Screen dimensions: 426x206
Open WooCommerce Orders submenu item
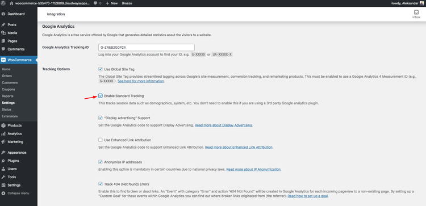[x=7, y=76]
